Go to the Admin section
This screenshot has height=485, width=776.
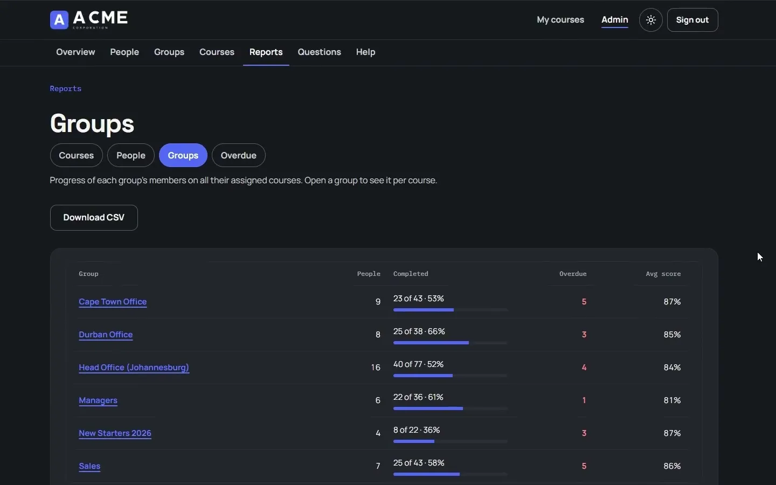pyautogui.click(x=615, y=20)
